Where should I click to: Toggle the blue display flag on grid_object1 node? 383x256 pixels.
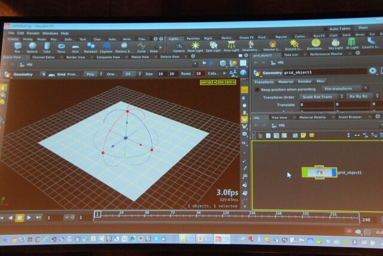[x=334, y=172]
